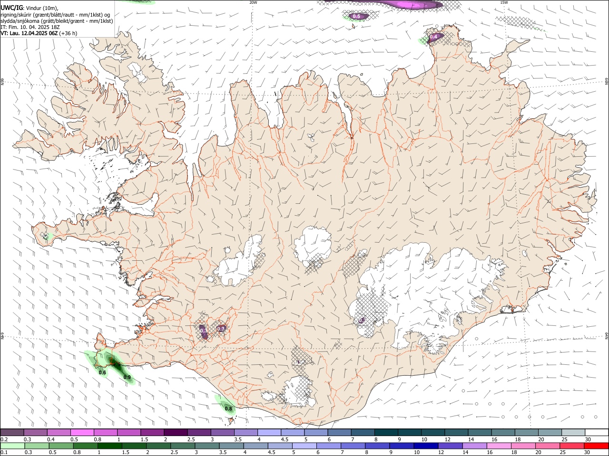
Task: Click the 15W longitude label at top
Action: (x=504, y=2)
